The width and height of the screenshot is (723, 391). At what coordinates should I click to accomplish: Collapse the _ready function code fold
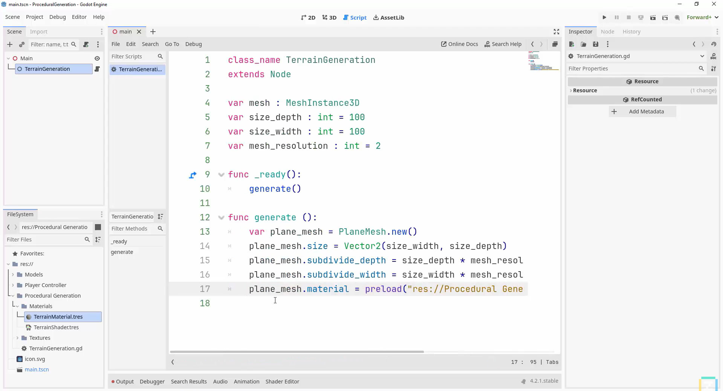pyautogui.click(x=221, y=174)
